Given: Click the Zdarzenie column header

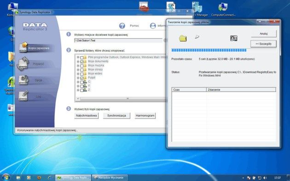Looking at the screenshot, I should click(x=241, y=90).
